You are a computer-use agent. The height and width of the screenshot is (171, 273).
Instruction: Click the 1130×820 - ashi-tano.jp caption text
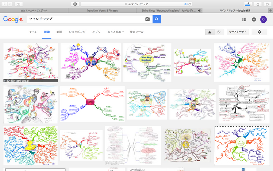tap(16, 81)
